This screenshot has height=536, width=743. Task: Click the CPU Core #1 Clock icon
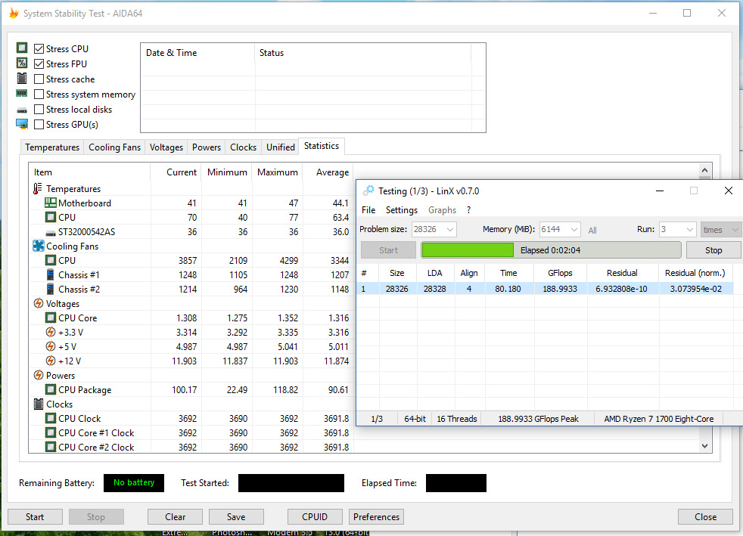click(x=50, y=432)
